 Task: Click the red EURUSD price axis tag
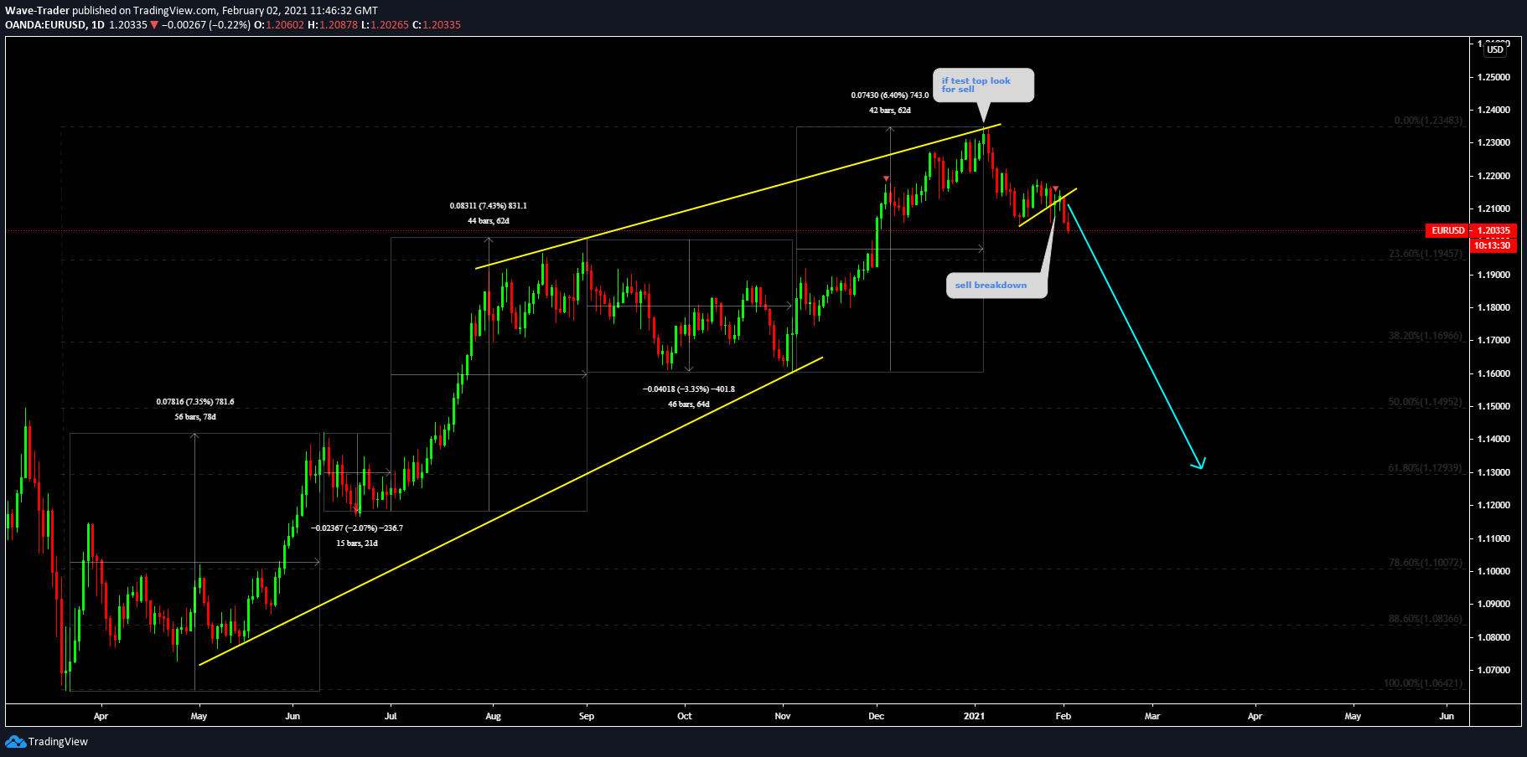[x=1447, y=230]
